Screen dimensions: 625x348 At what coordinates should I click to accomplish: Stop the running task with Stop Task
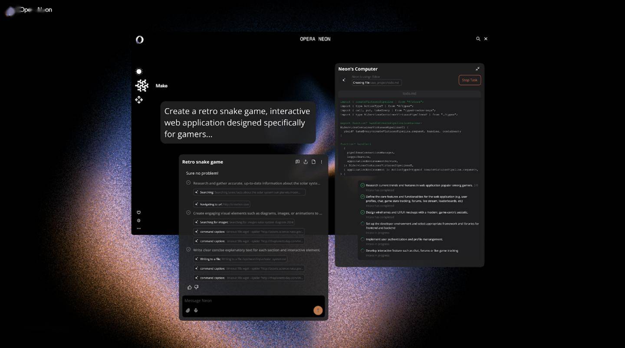pos(470,80)
